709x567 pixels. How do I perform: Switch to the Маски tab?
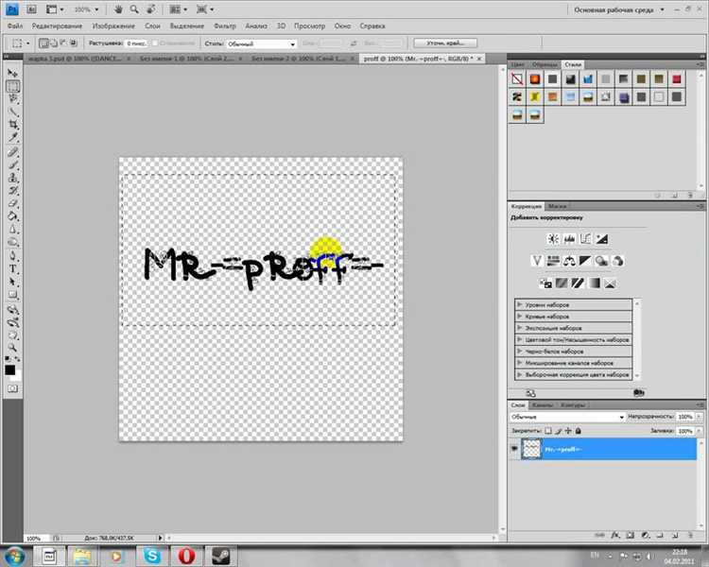557,205
